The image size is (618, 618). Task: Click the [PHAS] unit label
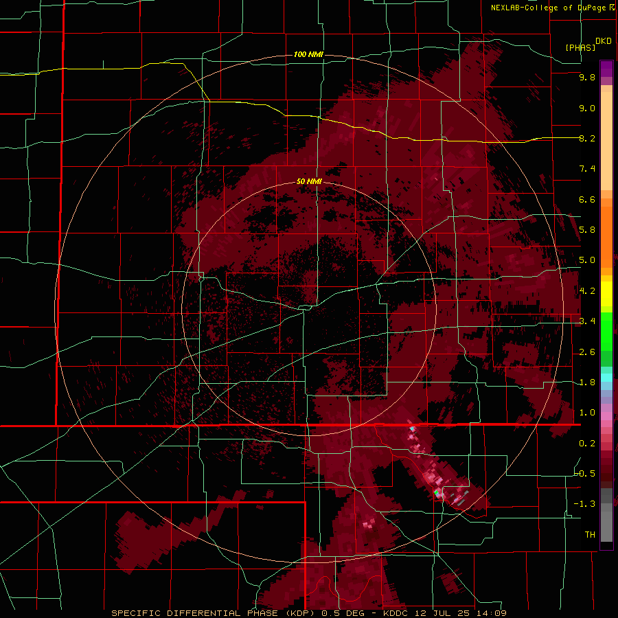click(x=580, y=47)
